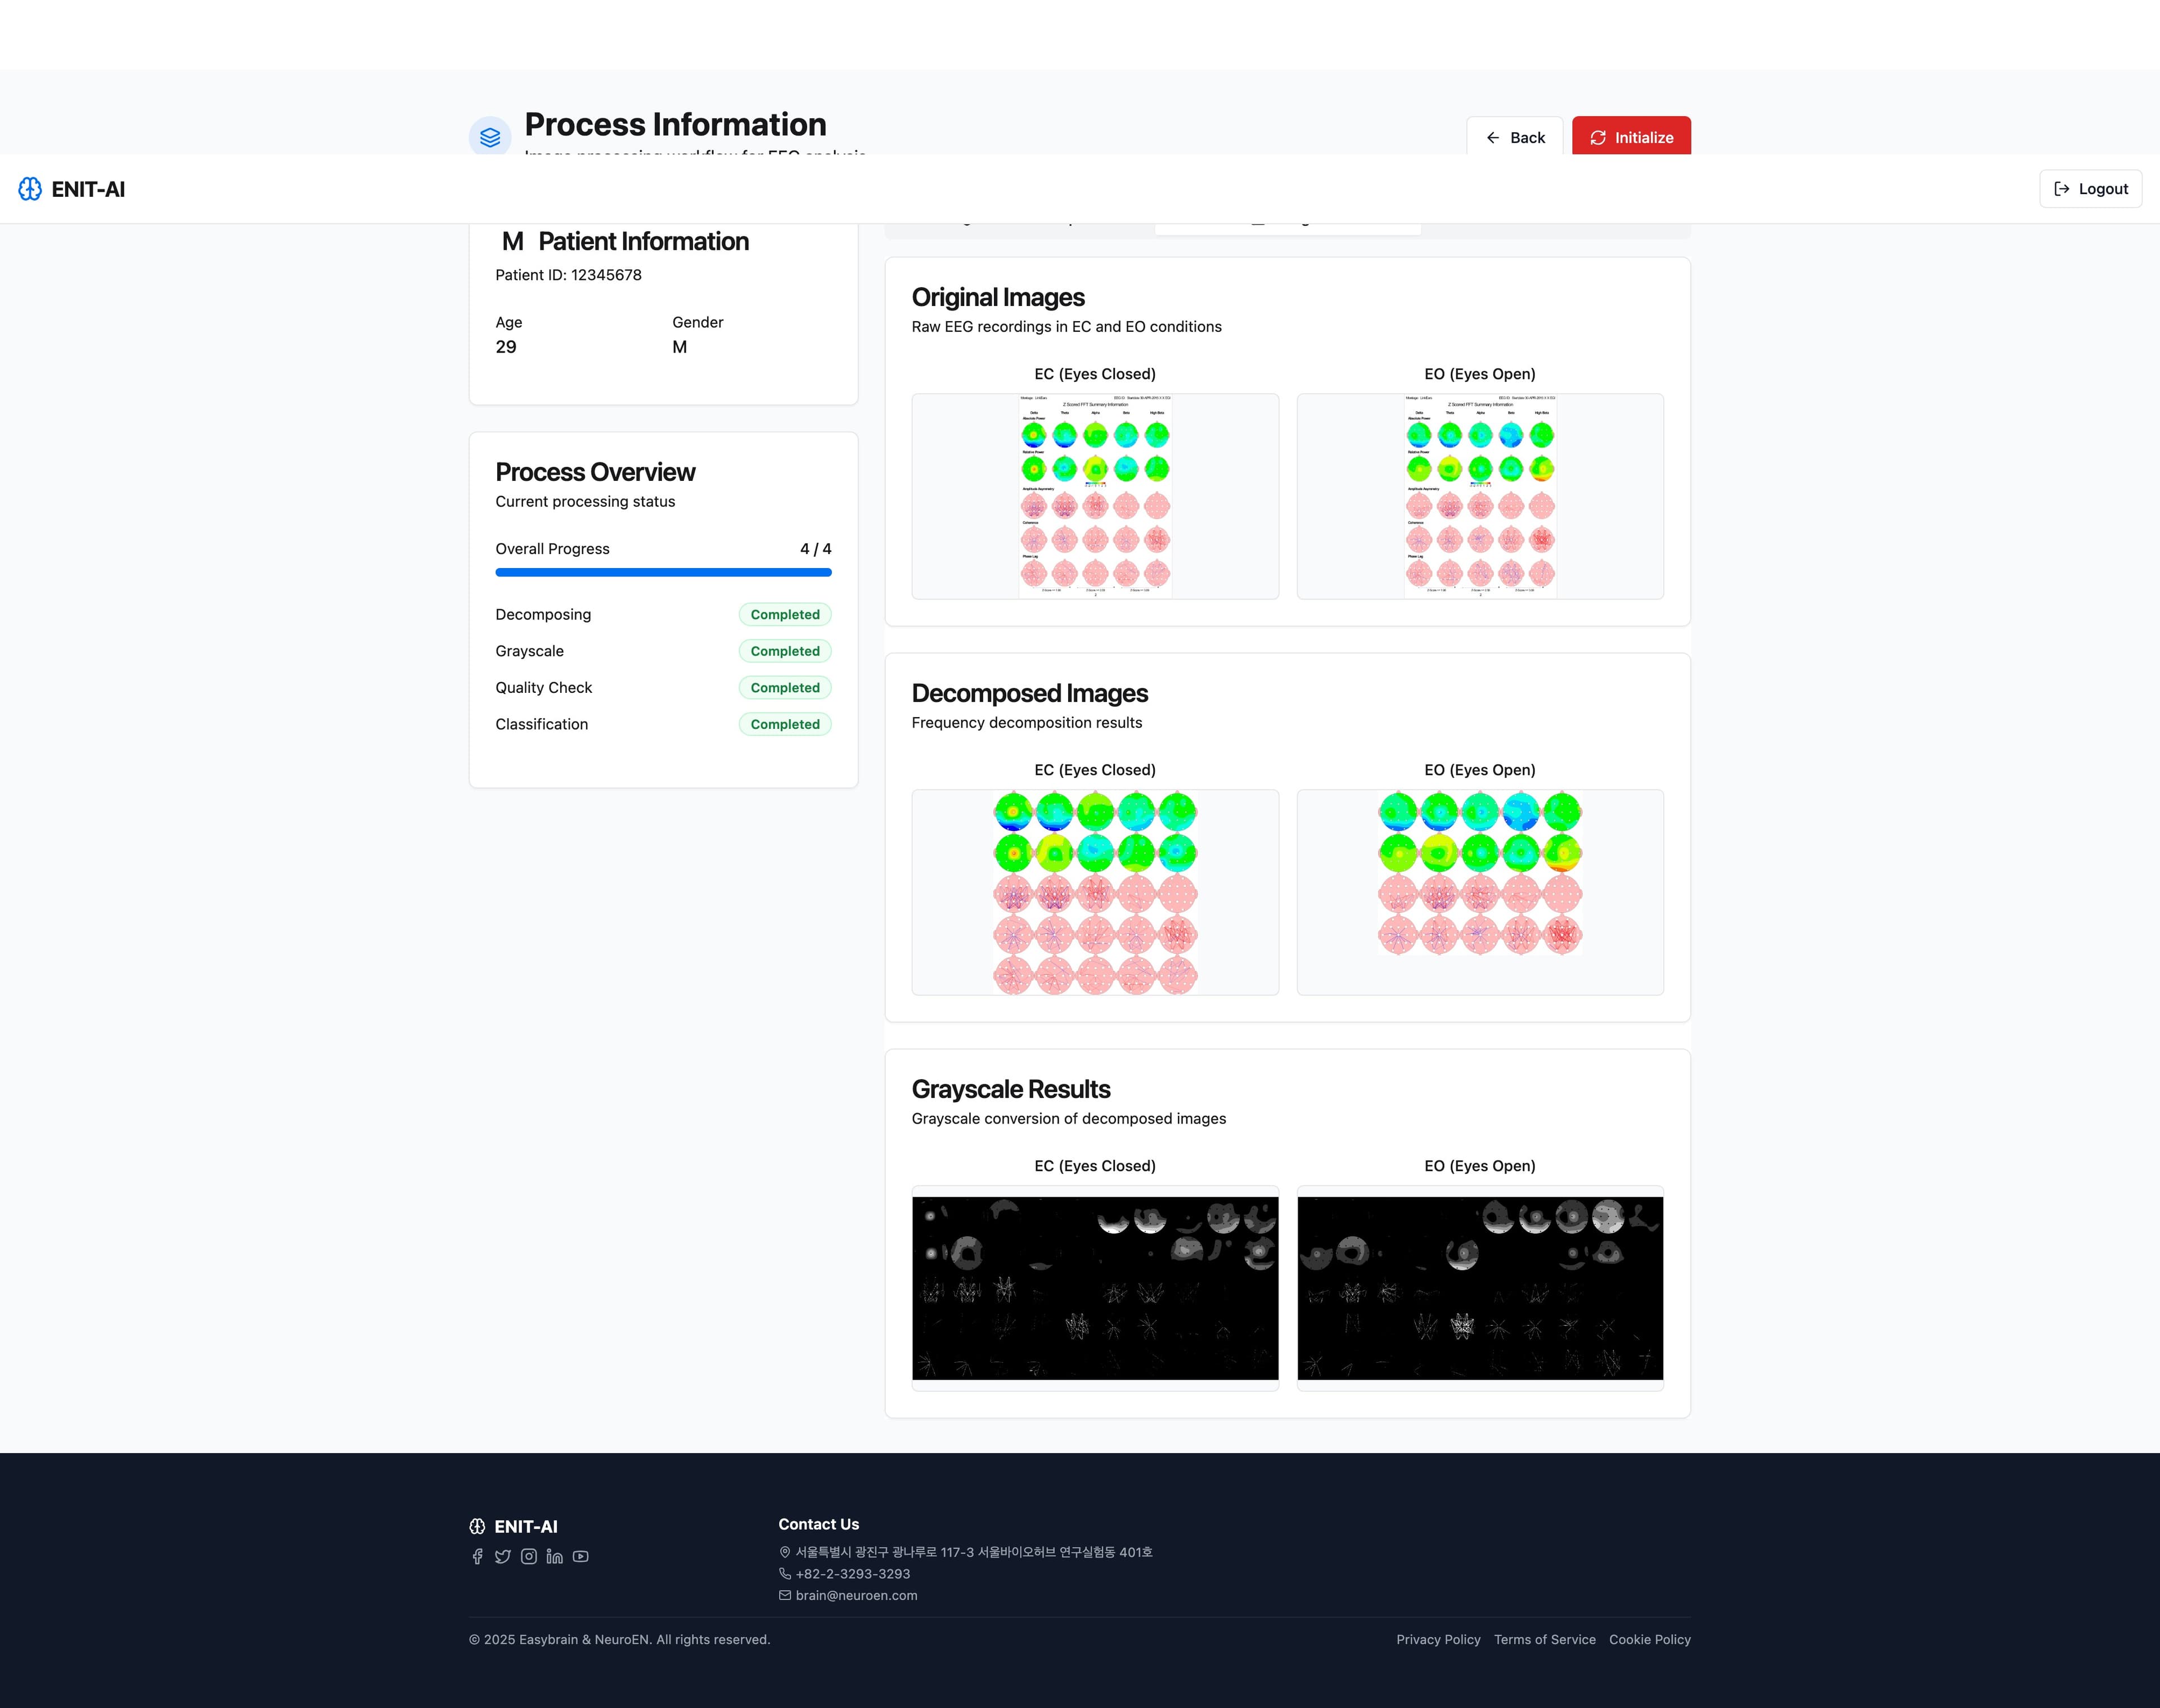Open the original EO Eyes Open image
Viewport: 2160px width, 1708px height.
[1480, 496]
